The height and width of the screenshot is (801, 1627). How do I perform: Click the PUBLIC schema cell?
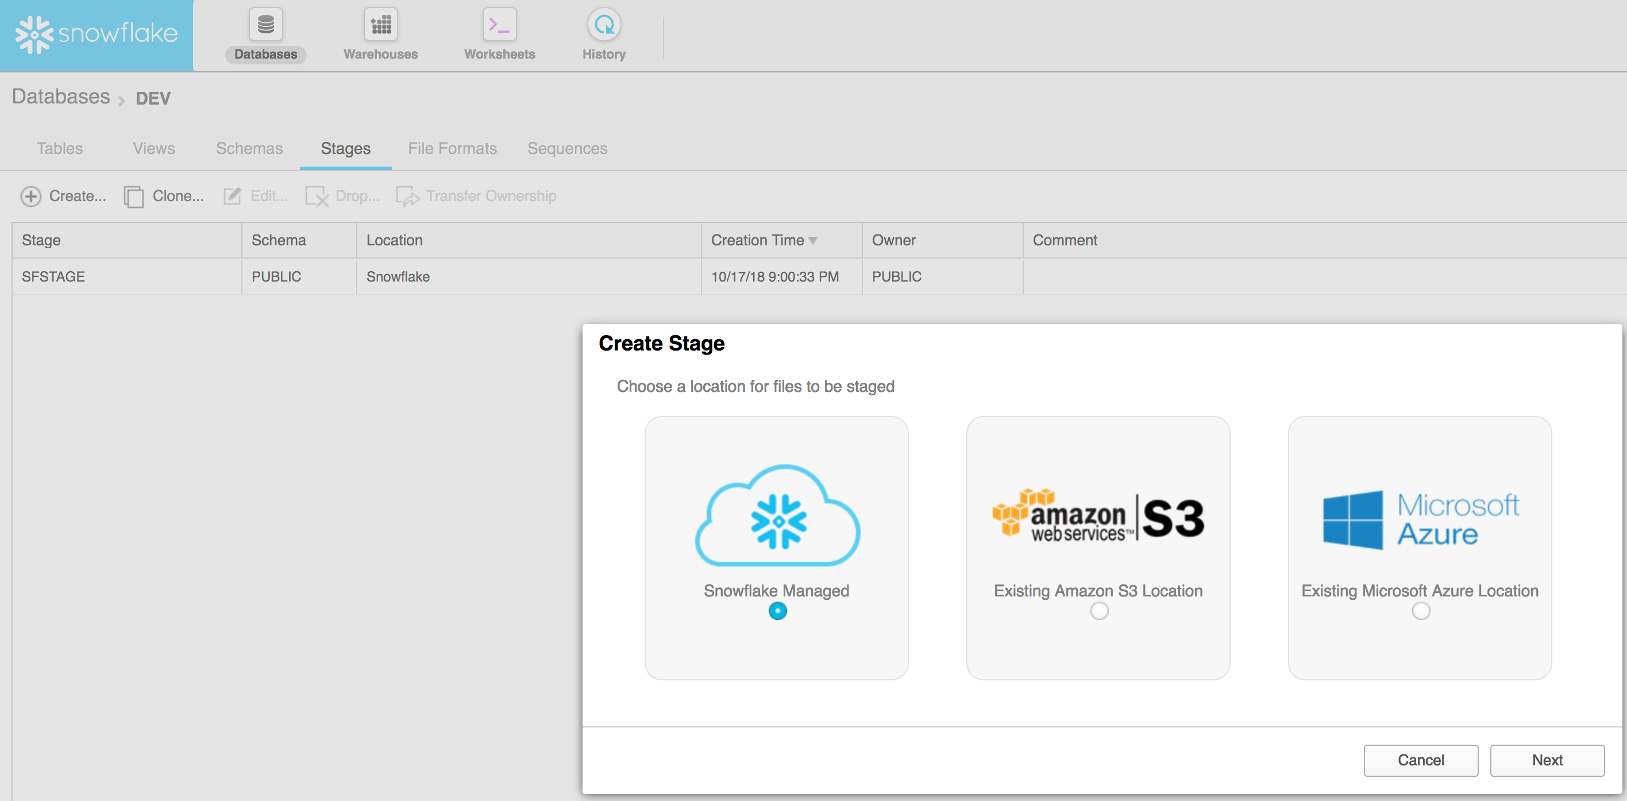(299, 277)
